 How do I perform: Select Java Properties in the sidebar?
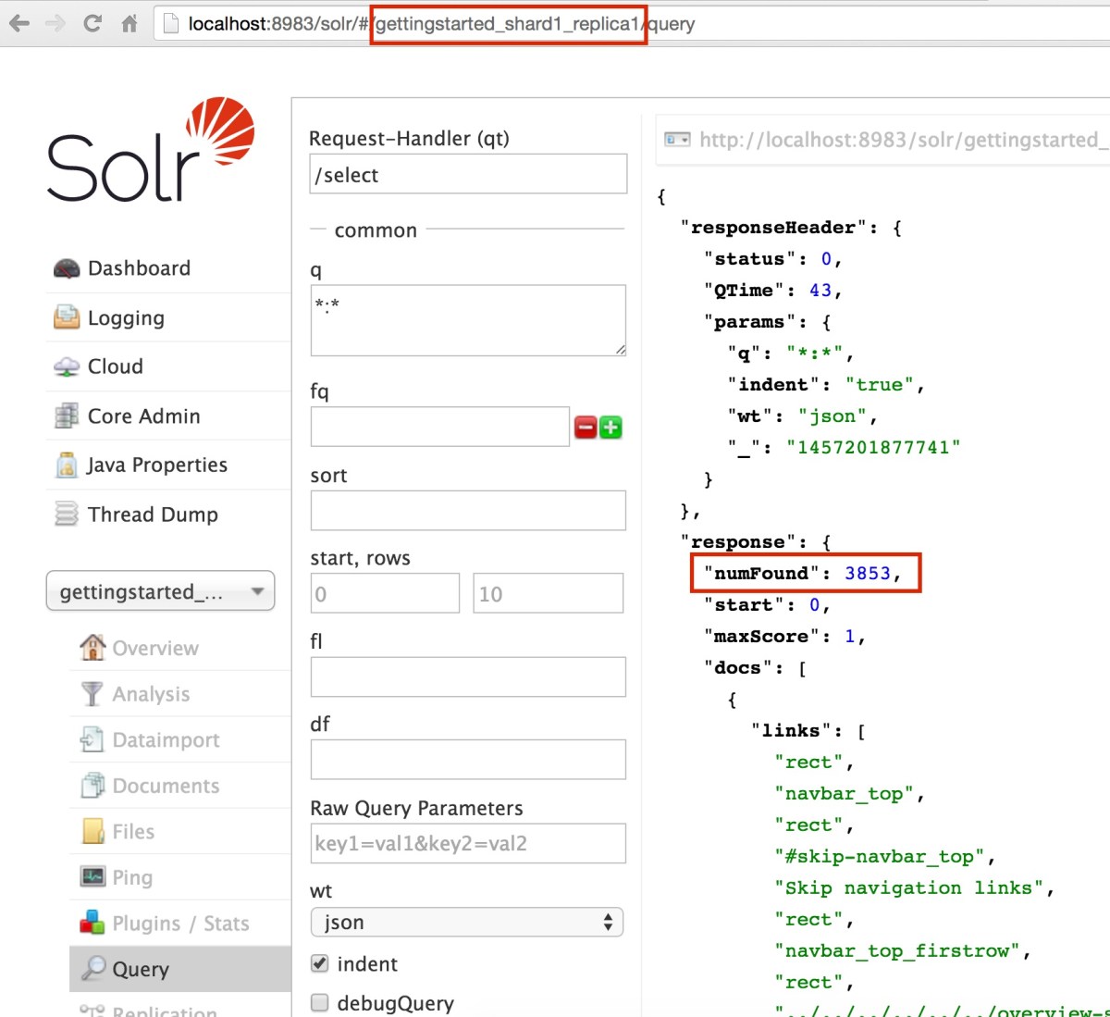[156, 465]
